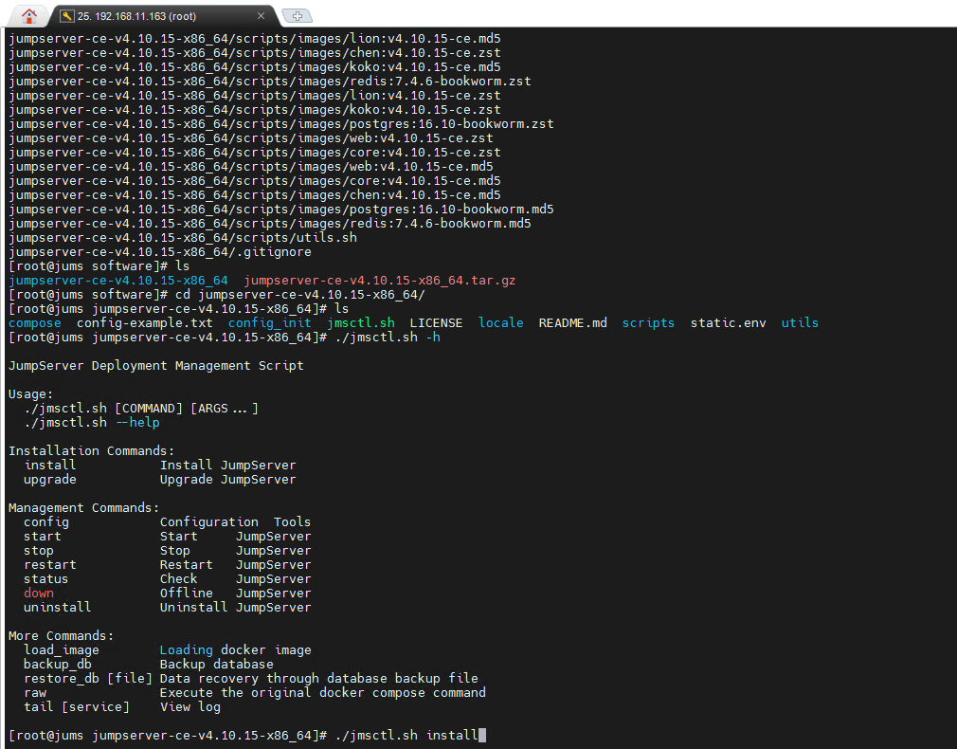Click the 'cd jumpserver-ce-v4.10.15-x86_64/' command line
The image size is (957, 749).
[300, 295]
